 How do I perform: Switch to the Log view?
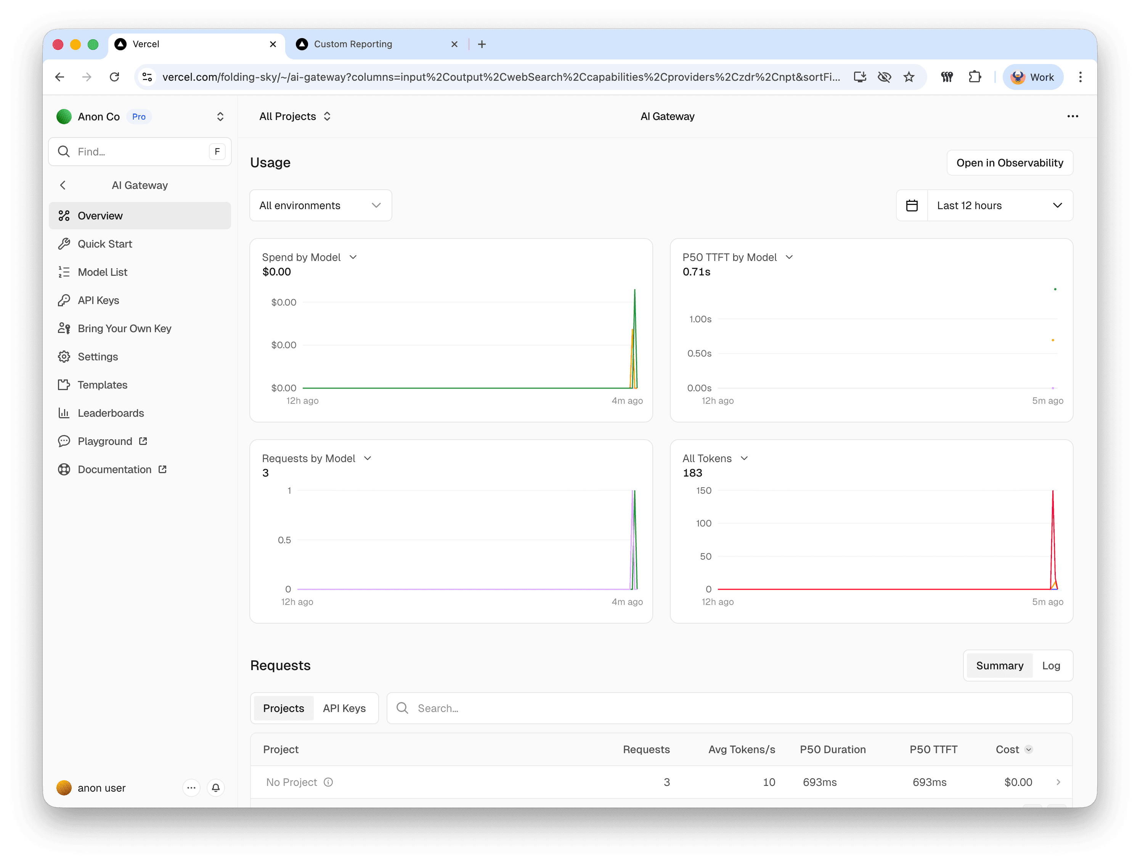click(1051, 666)
